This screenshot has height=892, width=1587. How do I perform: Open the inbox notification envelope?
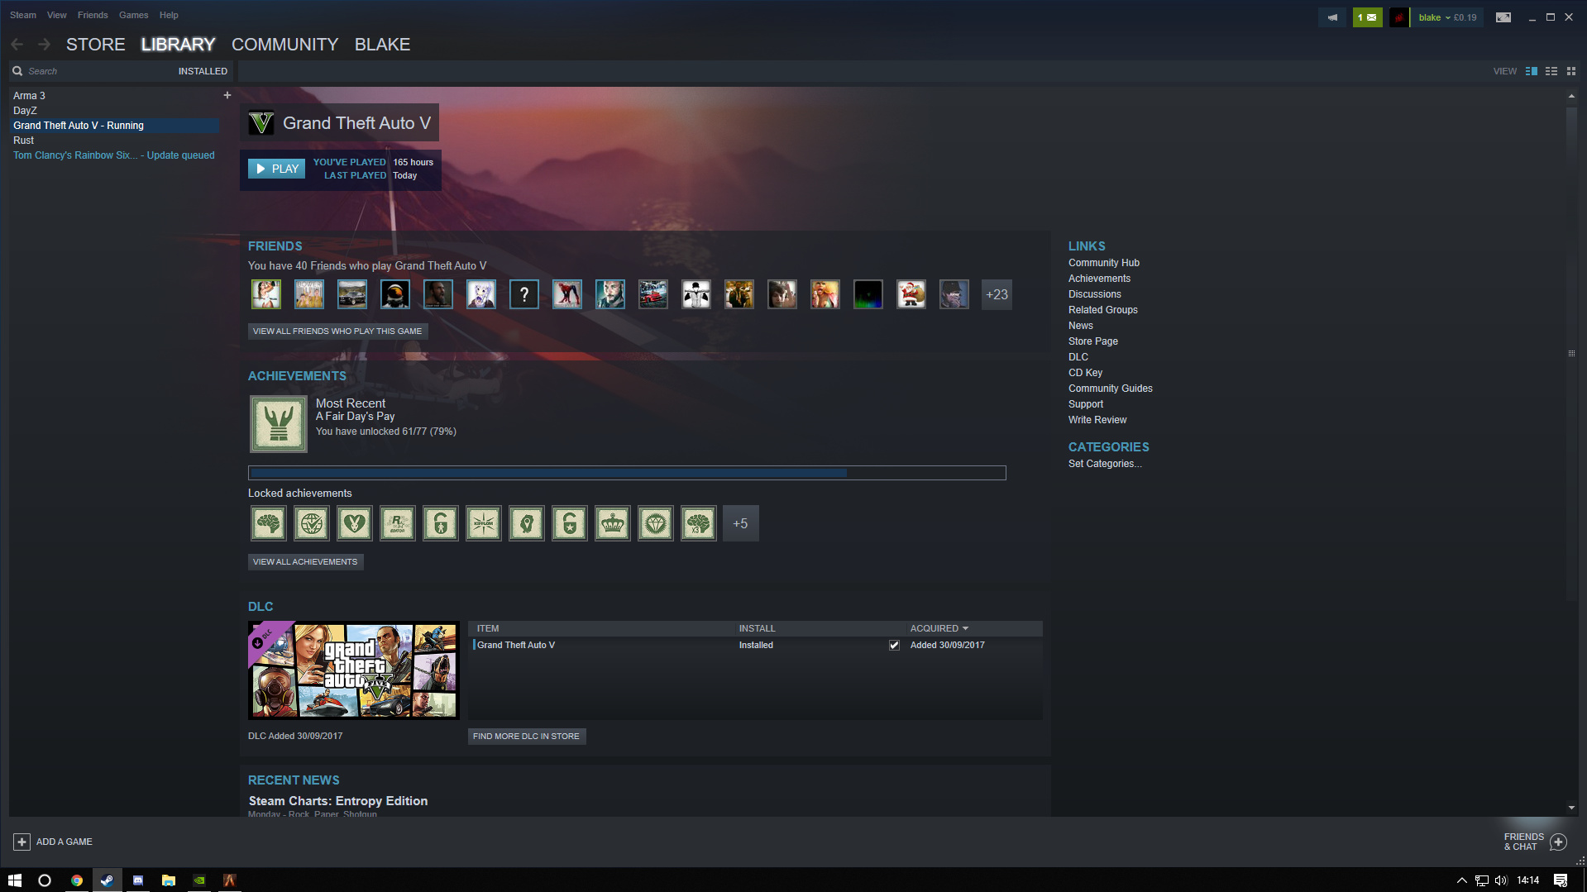coord(1367,17)
